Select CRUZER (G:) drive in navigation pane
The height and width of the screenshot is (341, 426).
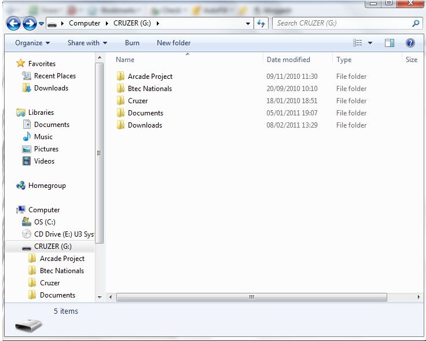click(50, 246)
